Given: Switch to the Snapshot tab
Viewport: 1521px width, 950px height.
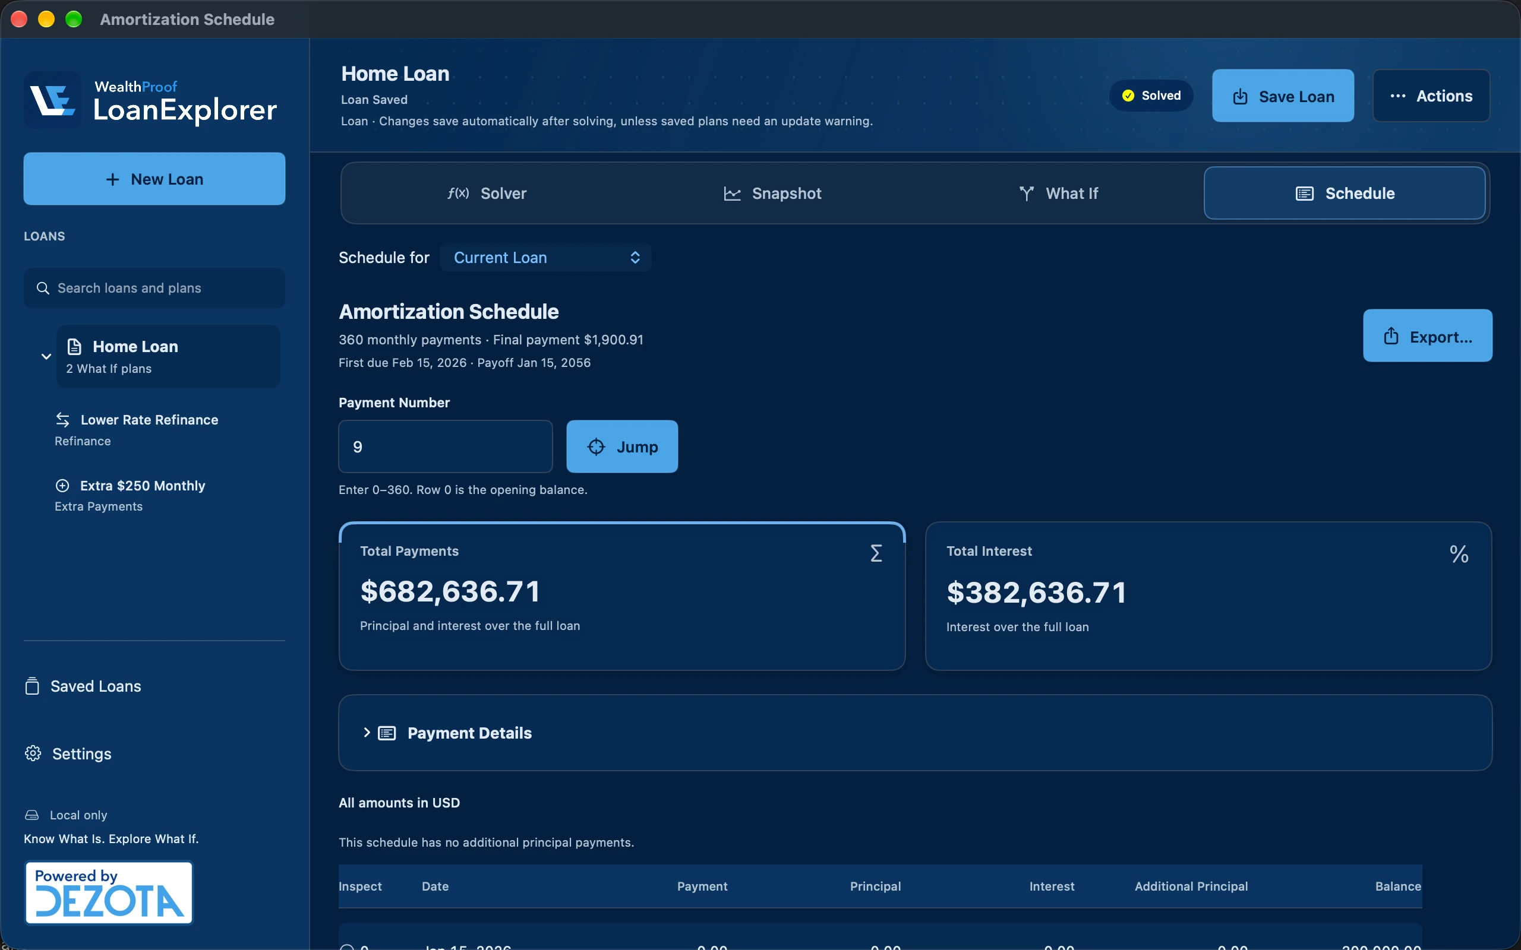Looking at the screenshot, I should point(772,194).
